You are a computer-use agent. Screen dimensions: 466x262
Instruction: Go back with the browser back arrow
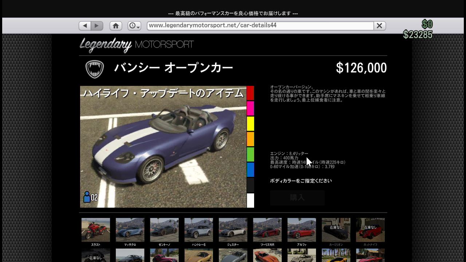pyautogui.click(x=85, y=26)
